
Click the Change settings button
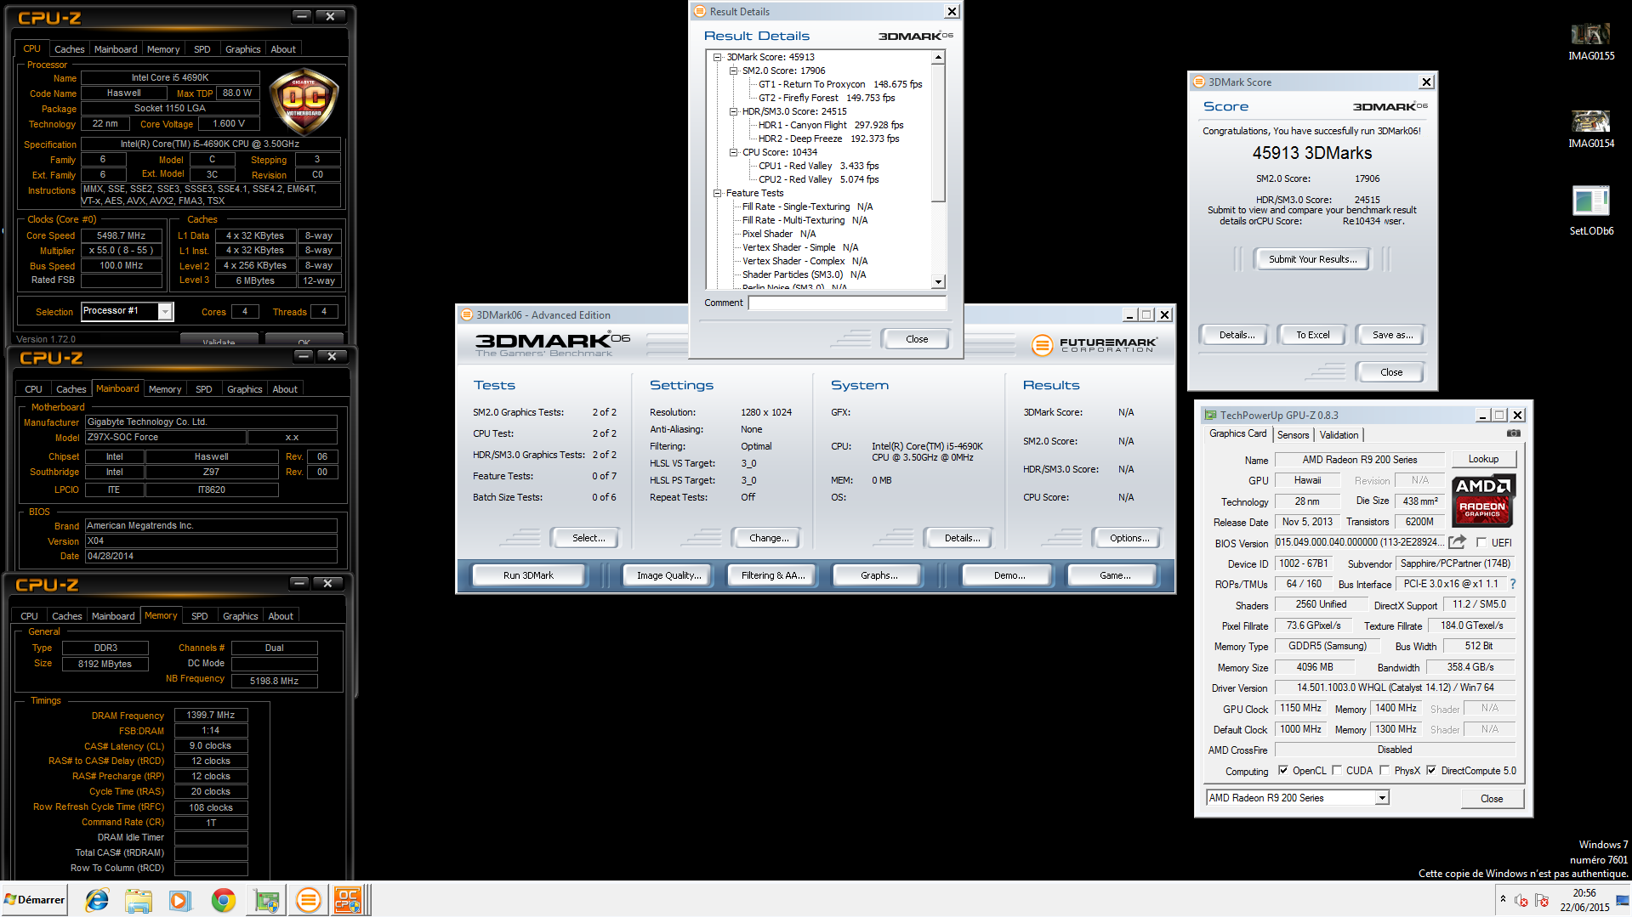click(x=769, y=538)
